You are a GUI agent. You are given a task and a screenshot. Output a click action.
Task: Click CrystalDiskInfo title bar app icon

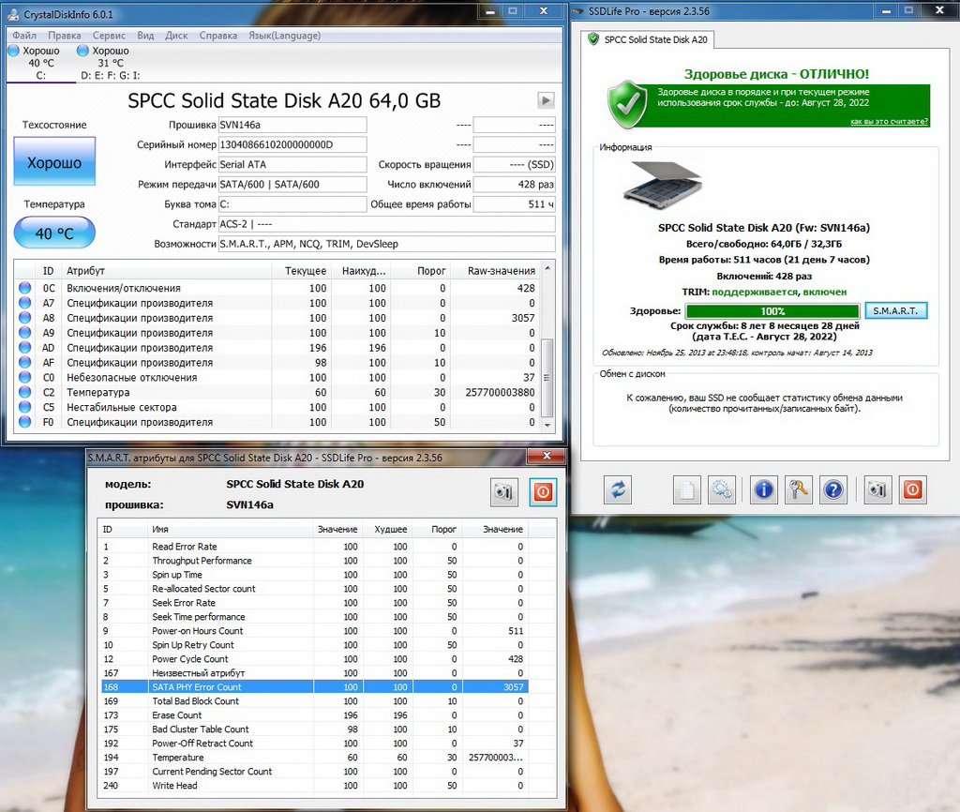click(x=13, y=14)
